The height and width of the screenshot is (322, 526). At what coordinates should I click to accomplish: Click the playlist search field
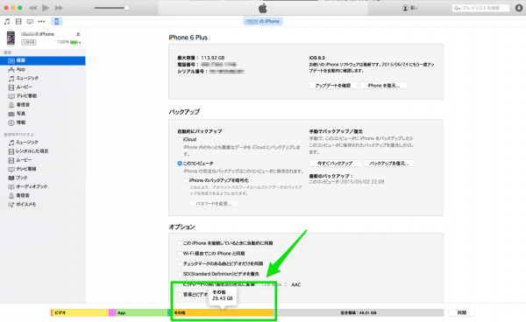(480, 8)
